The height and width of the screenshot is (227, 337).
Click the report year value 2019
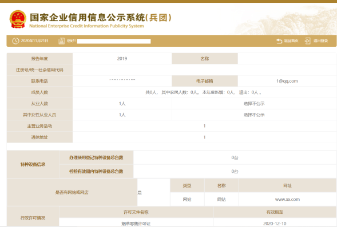pyautogui.click(x=122, y=59)
